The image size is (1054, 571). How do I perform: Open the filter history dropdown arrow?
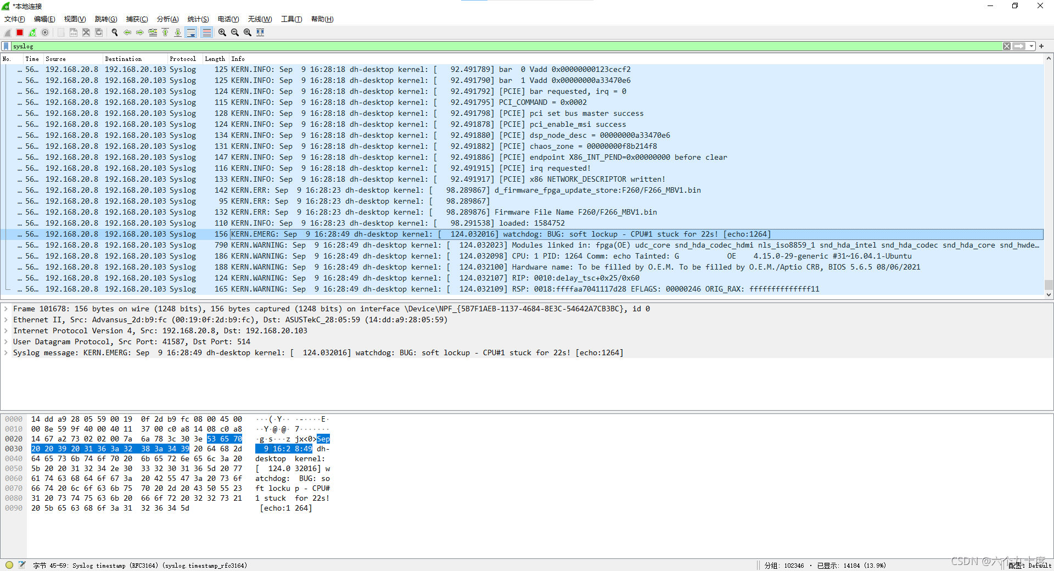tap(1031, 46)
